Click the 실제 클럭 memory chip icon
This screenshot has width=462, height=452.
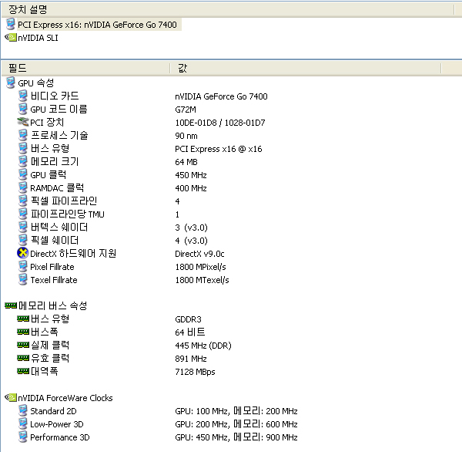point(23,345)
